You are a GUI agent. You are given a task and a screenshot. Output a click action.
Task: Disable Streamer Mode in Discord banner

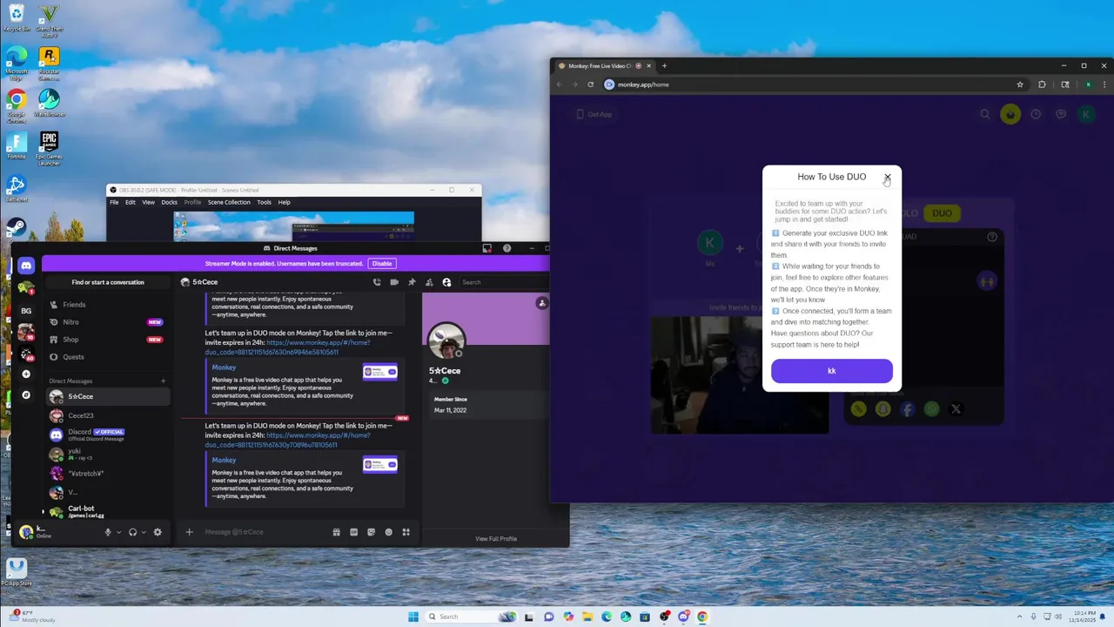[381, 263]
